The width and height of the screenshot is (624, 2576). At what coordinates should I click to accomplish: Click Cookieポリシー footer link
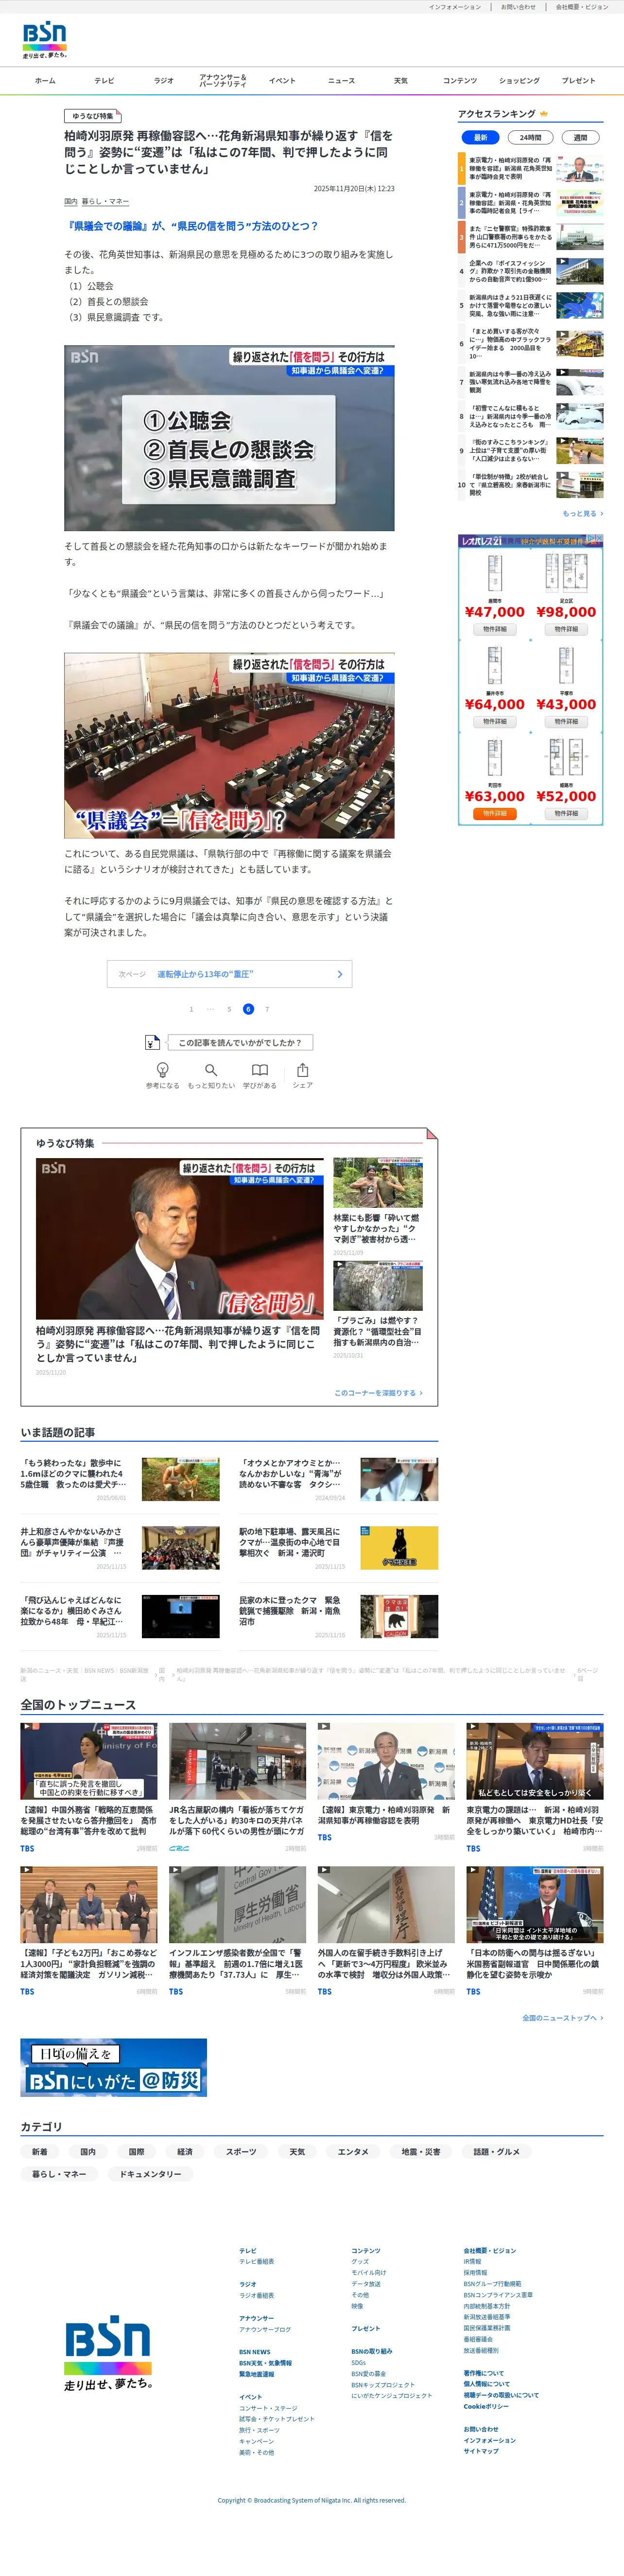coord(486,2407)
